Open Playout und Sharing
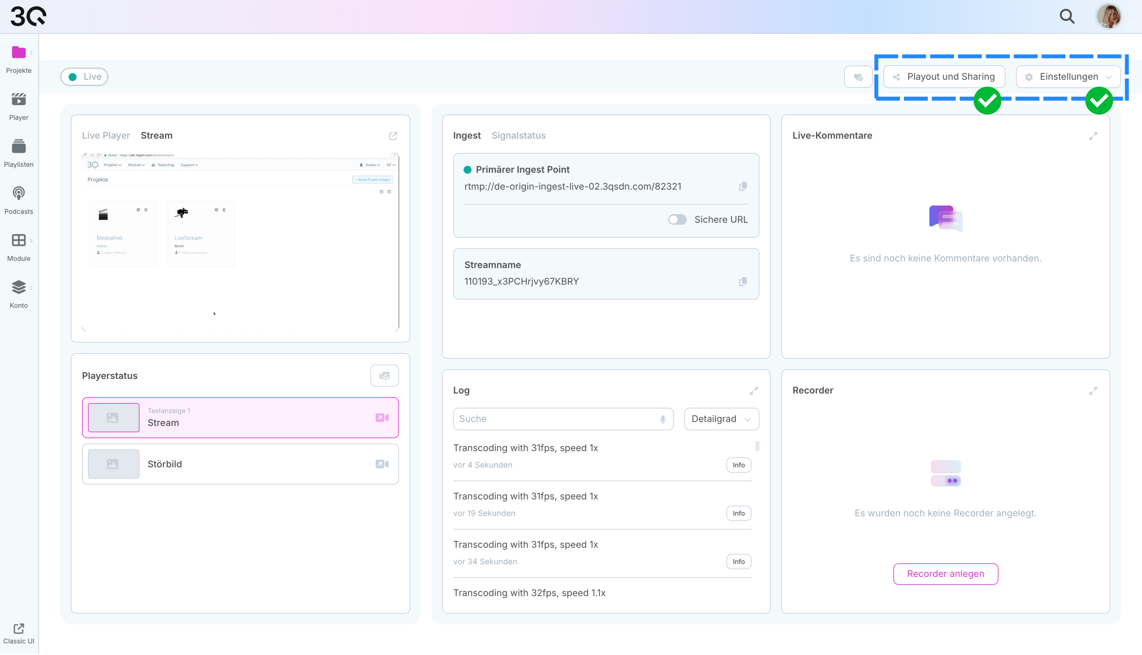Viewport: 1142px width, 655px height. point(944,77)
